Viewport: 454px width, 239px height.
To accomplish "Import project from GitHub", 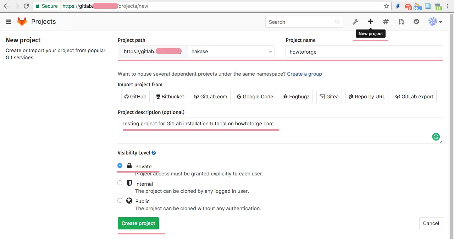I will [135, 97].
